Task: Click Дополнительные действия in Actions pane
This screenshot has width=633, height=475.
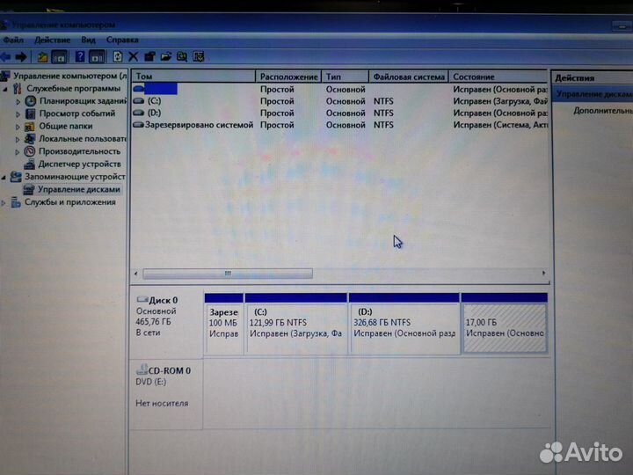Action: click(603, 110)
